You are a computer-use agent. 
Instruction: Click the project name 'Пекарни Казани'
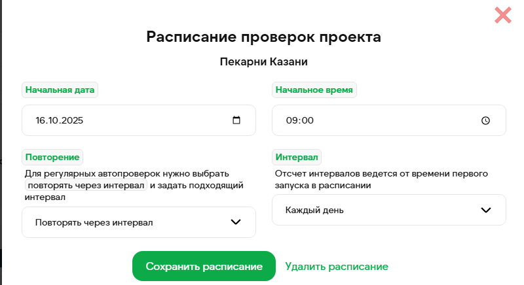(264, 62)
